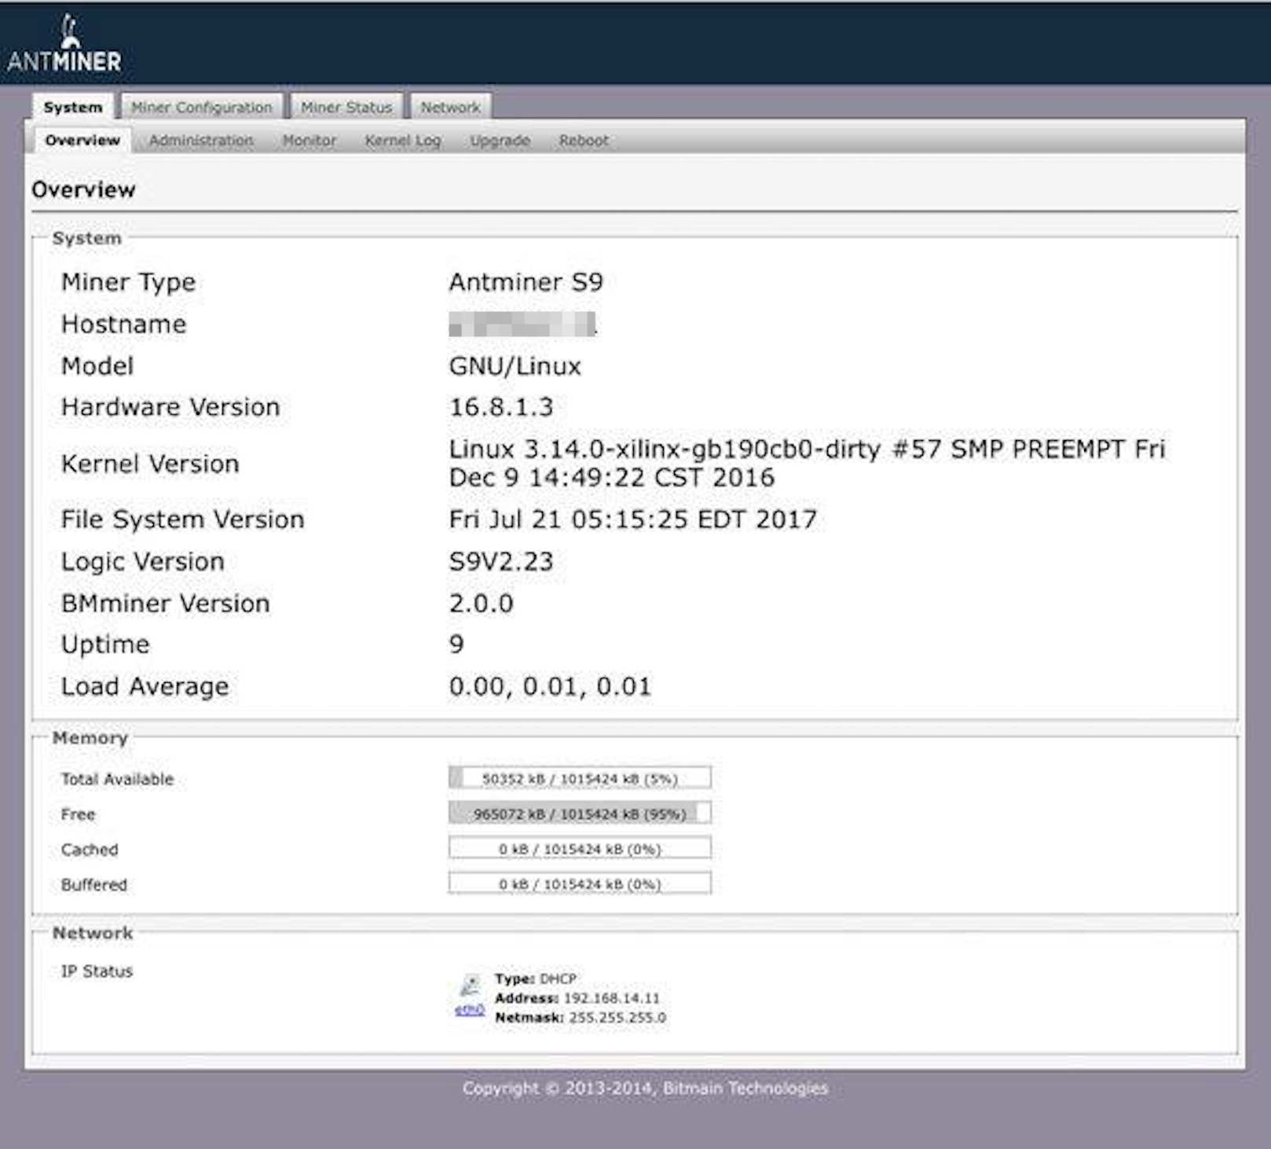
Task: Click the 'Load Average' label
Action: (145, 687)
